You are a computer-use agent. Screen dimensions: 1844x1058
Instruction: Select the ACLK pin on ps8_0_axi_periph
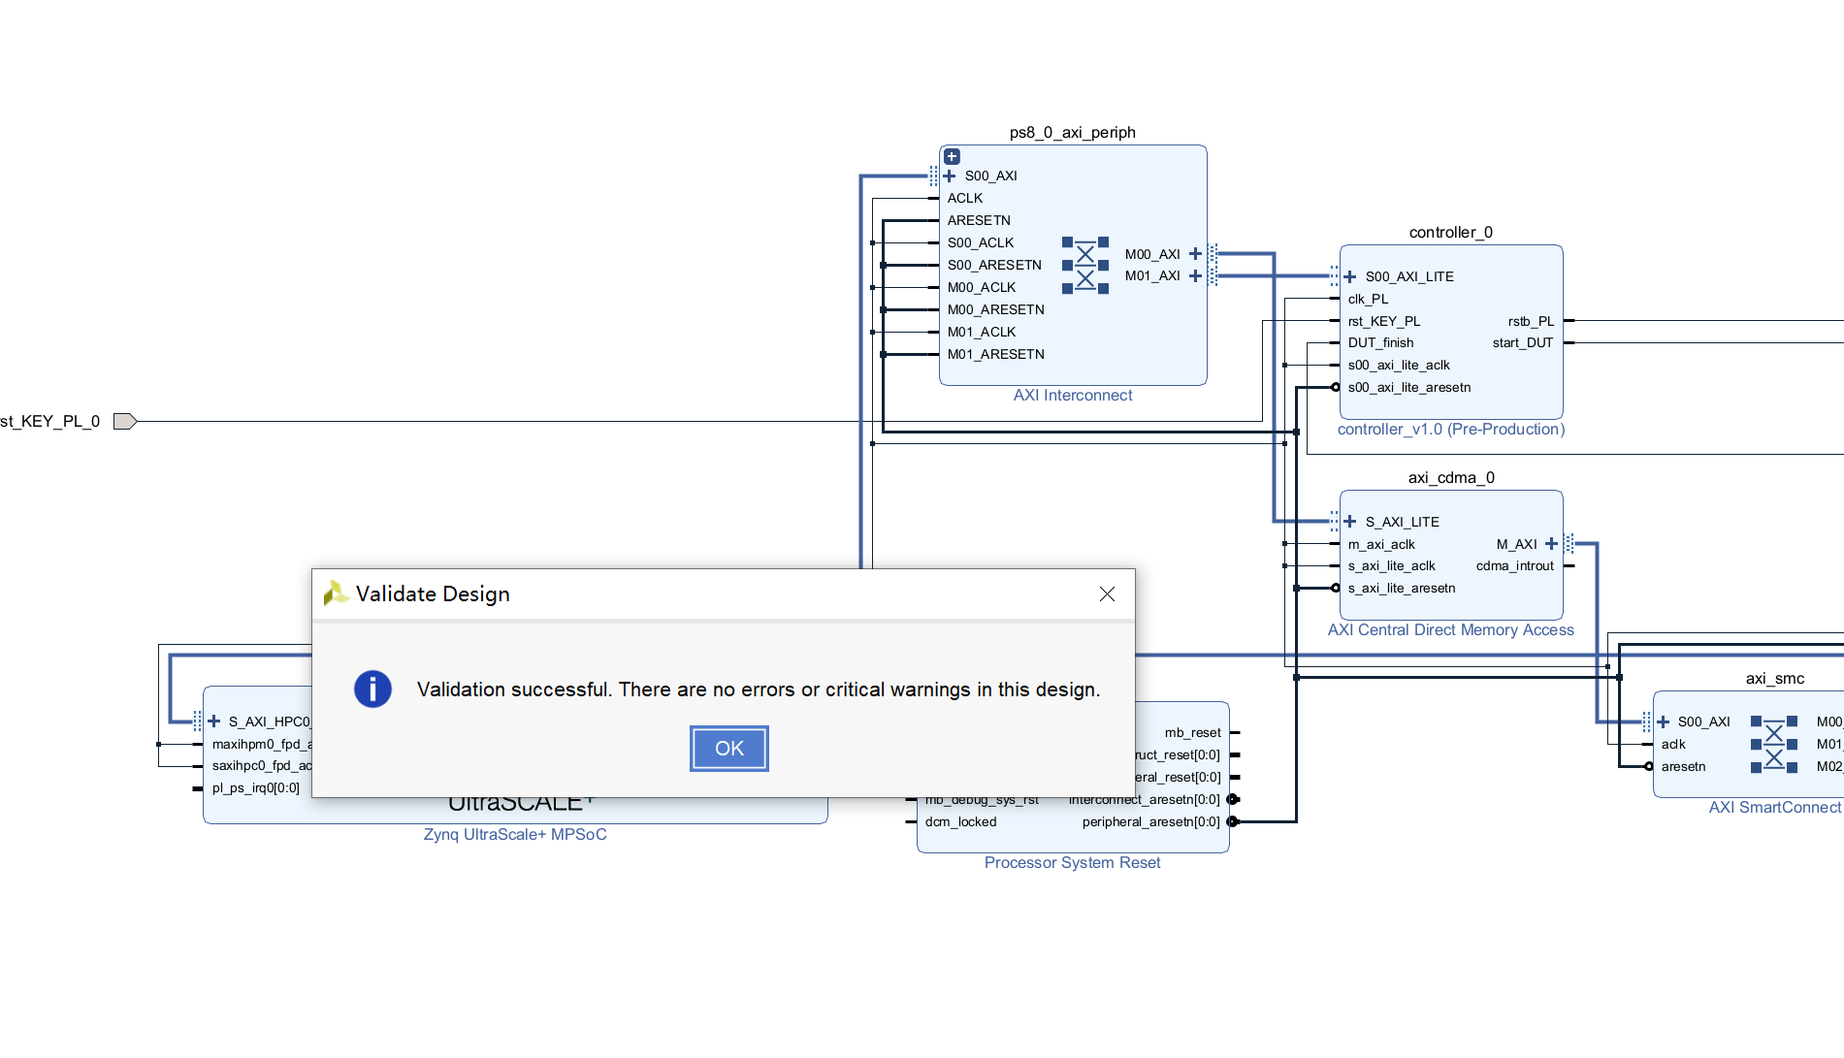point(965,198)
